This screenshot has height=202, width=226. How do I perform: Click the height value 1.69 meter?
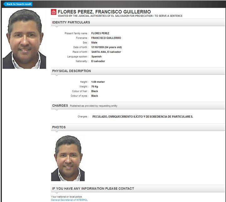[x=98, y=82]
